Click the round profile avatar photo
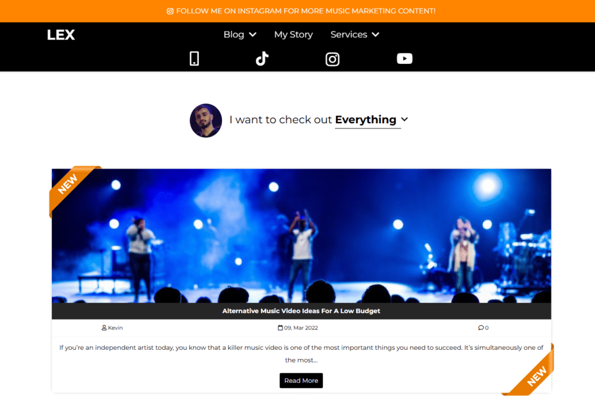Viewport: 595px width, 398px height. tap(206, 121)
